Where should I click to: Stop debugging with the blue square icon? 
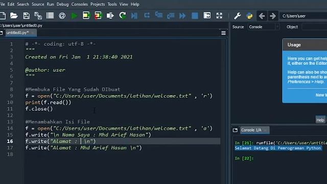[195, 16]
